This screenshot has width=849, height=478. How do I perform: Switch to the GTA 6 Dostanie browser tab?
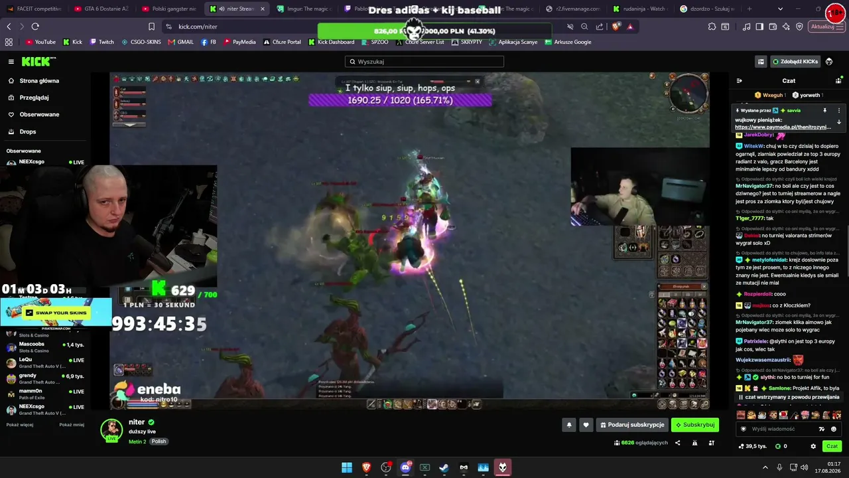pos(101,9)
